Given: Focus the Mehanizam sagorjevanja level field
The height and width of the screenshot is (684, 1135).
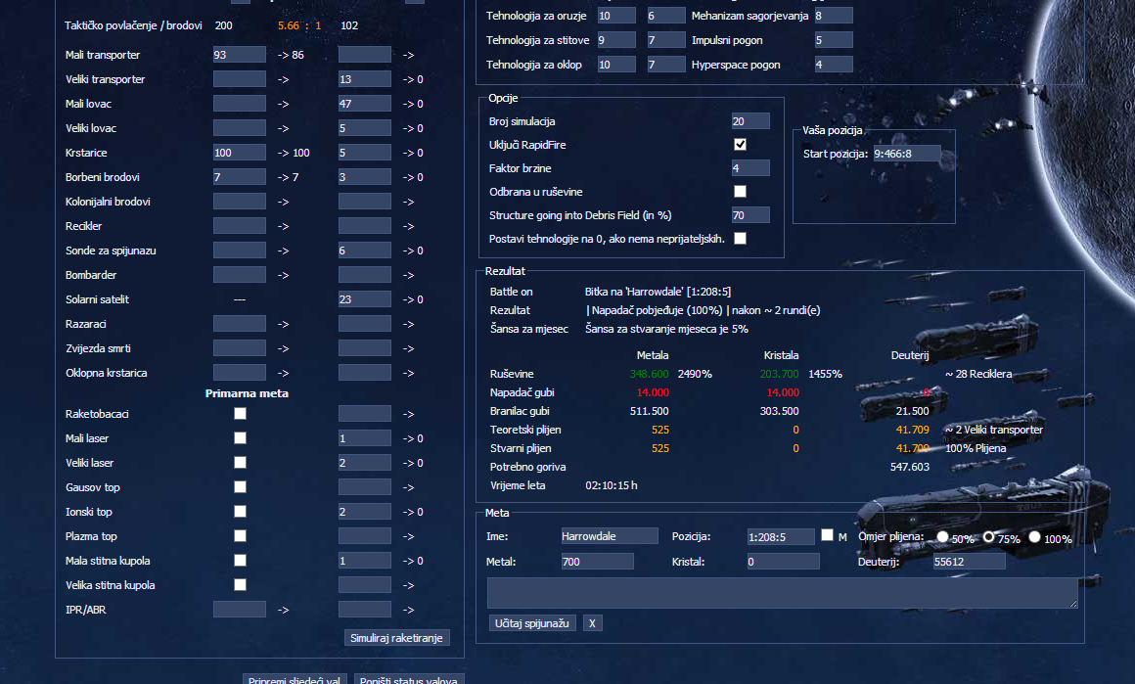Looking at the screenshot, I should [x=834, y=16].
